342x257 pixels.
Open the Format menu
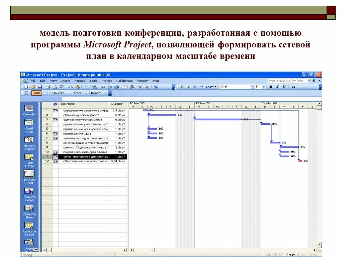(x=79, y=81)
